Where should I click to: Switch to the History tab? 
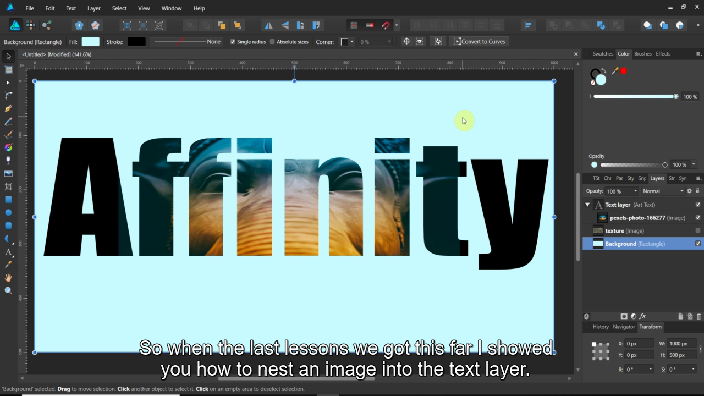601,327
